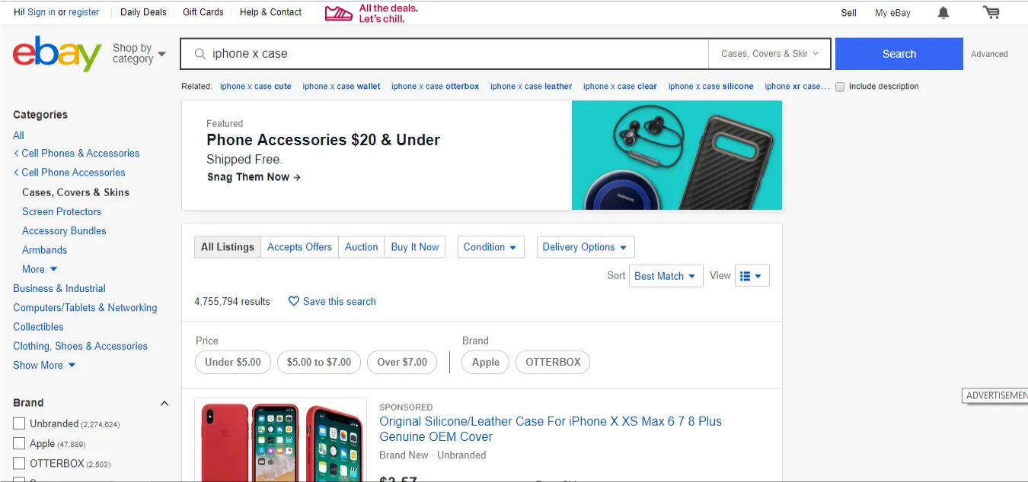Open the Condition filter dropdown
Image resolution: width=1028 pixels, height=482 pixels.
point(490,246)
